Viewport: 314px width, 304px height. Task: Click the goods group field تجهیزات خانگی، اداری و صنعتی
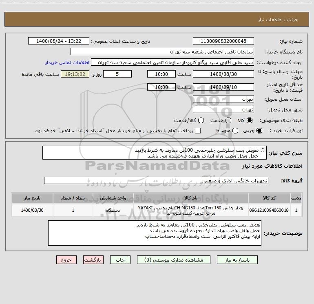pyautogui.click(x=156, y=180)
